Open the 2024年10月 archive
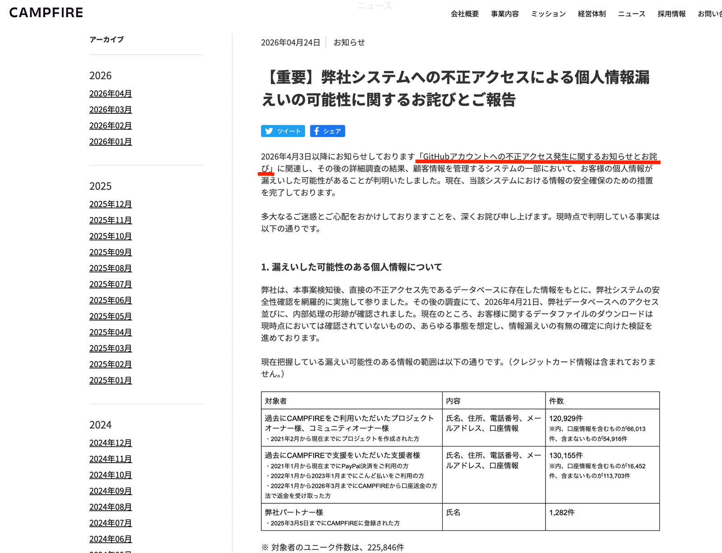Image resolution: width=722 pixels, height=553 pixels. click(x=111, y=475)
